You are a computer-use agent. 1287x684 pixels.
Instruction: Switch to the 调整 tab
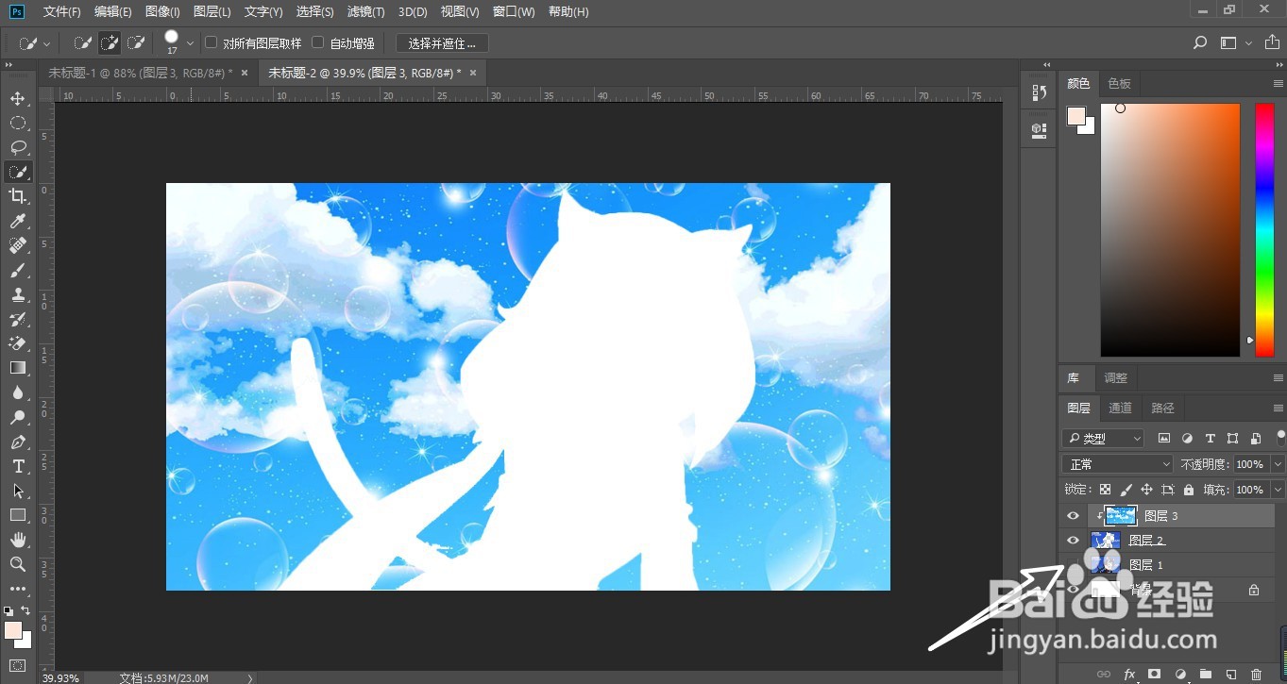[x=1115, y=378]
